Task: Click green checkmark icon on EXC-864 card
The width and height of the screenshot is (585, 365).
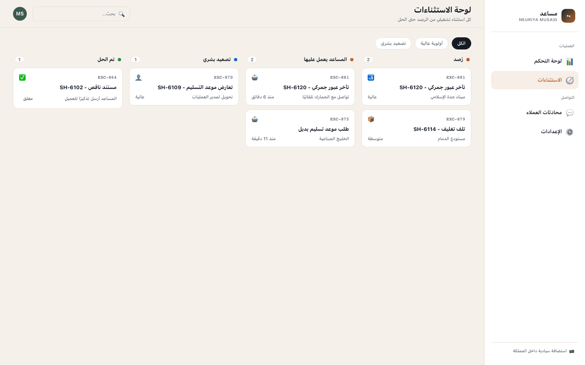Action: click(22, 77)
